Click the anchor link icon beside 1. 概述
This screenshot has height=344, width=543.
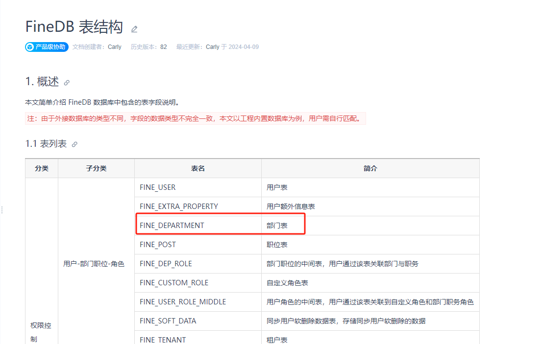(x=67, y=83)
